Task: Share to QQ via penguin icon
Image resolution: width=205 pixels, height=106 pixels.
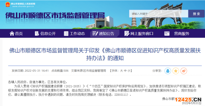Action: (168, 71)
